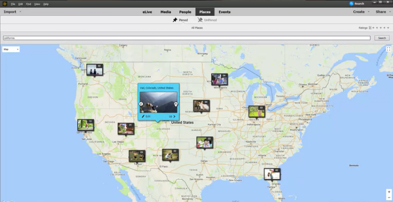Screen dimensions: 393x202
Task: Open the Help menu
Action: click(x=46, y=4)
